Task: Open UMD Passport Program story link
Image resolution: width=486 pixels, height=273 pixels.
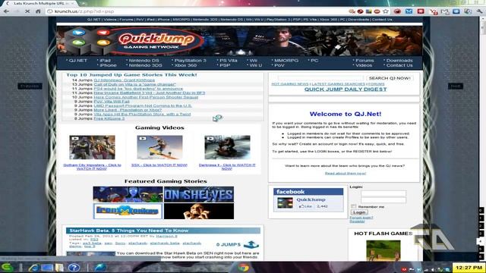Action: coord(143,105)
